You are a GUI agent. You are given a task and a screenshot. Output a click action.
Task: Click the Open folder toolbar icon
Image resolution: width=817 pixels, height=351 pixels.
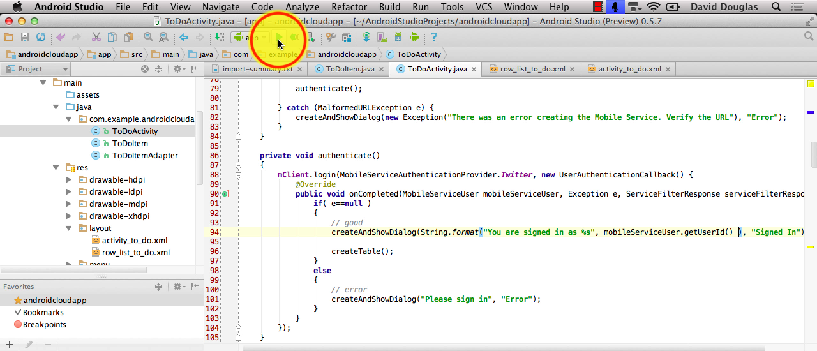(x=9, y=37)
